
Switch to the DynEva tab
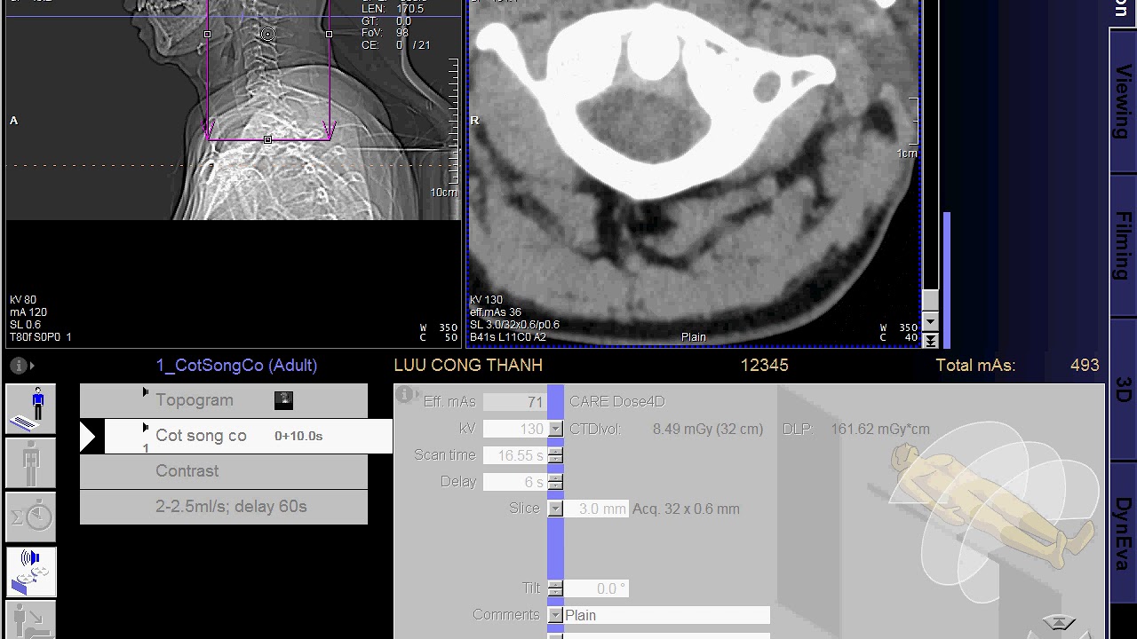coord(1123,532)
